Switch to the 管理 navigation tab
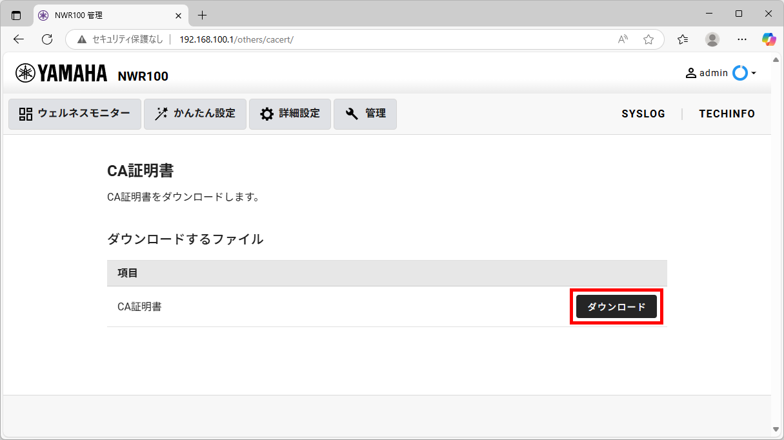 365,114
